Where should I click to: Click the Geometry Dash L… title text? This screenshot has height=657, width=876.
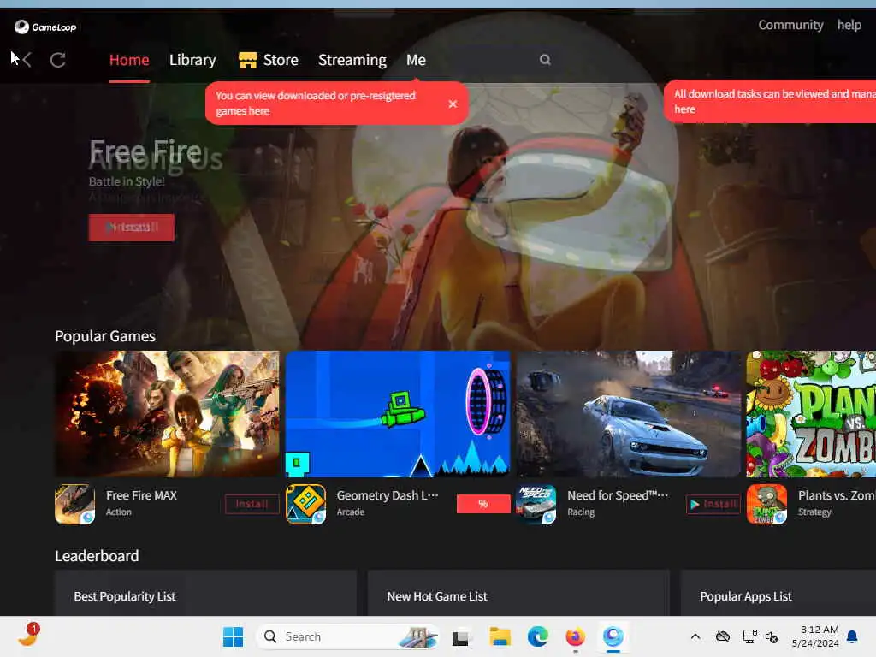coord(388,495)
